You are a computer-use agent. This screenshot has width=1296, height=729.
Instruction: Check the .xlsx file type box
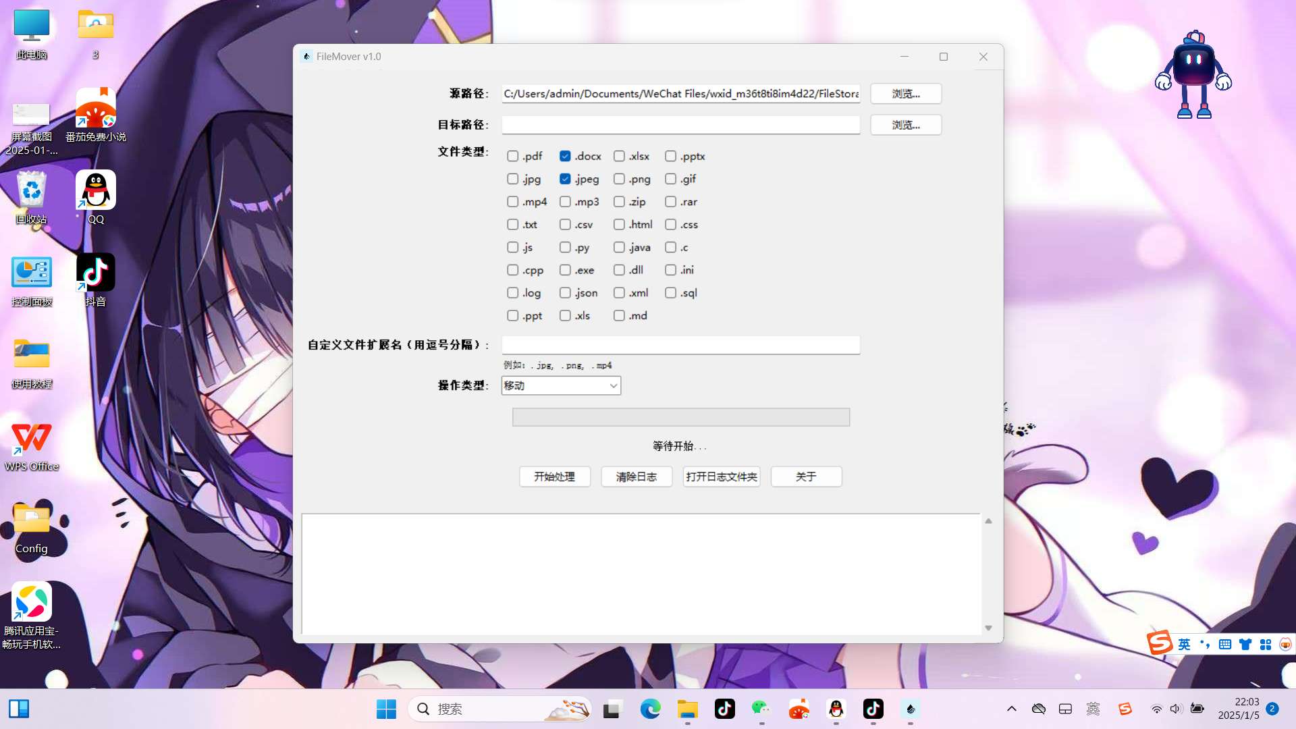coord(619,156)
